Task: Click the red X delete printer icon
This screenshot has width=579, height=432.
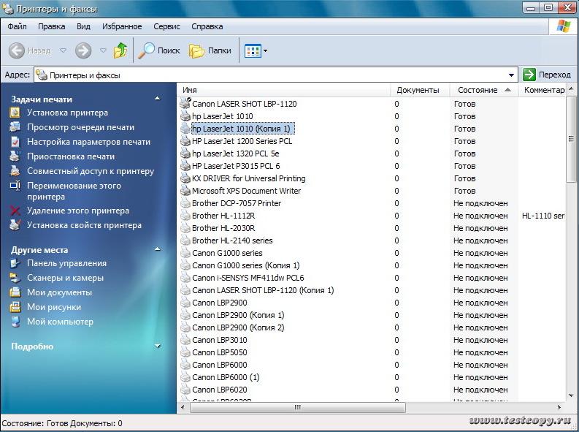Action: [15, 211]
